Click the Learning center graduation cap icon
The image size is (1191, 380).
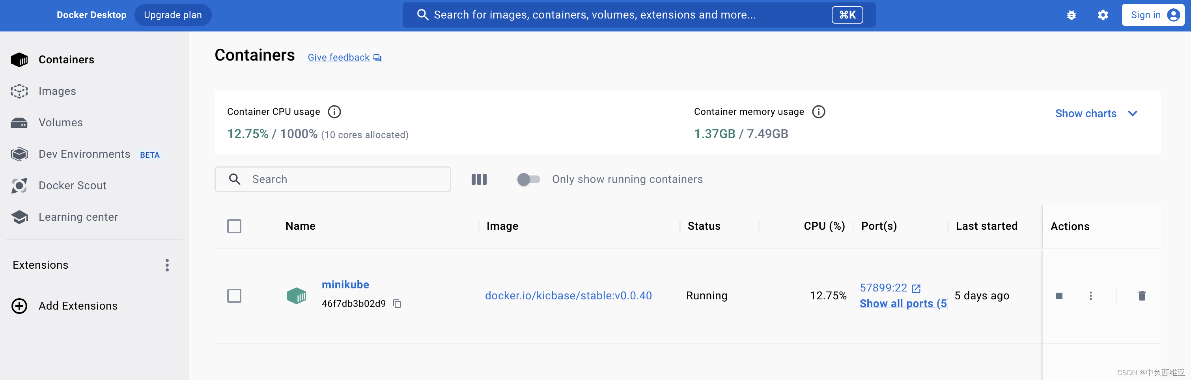click(19, 217)
